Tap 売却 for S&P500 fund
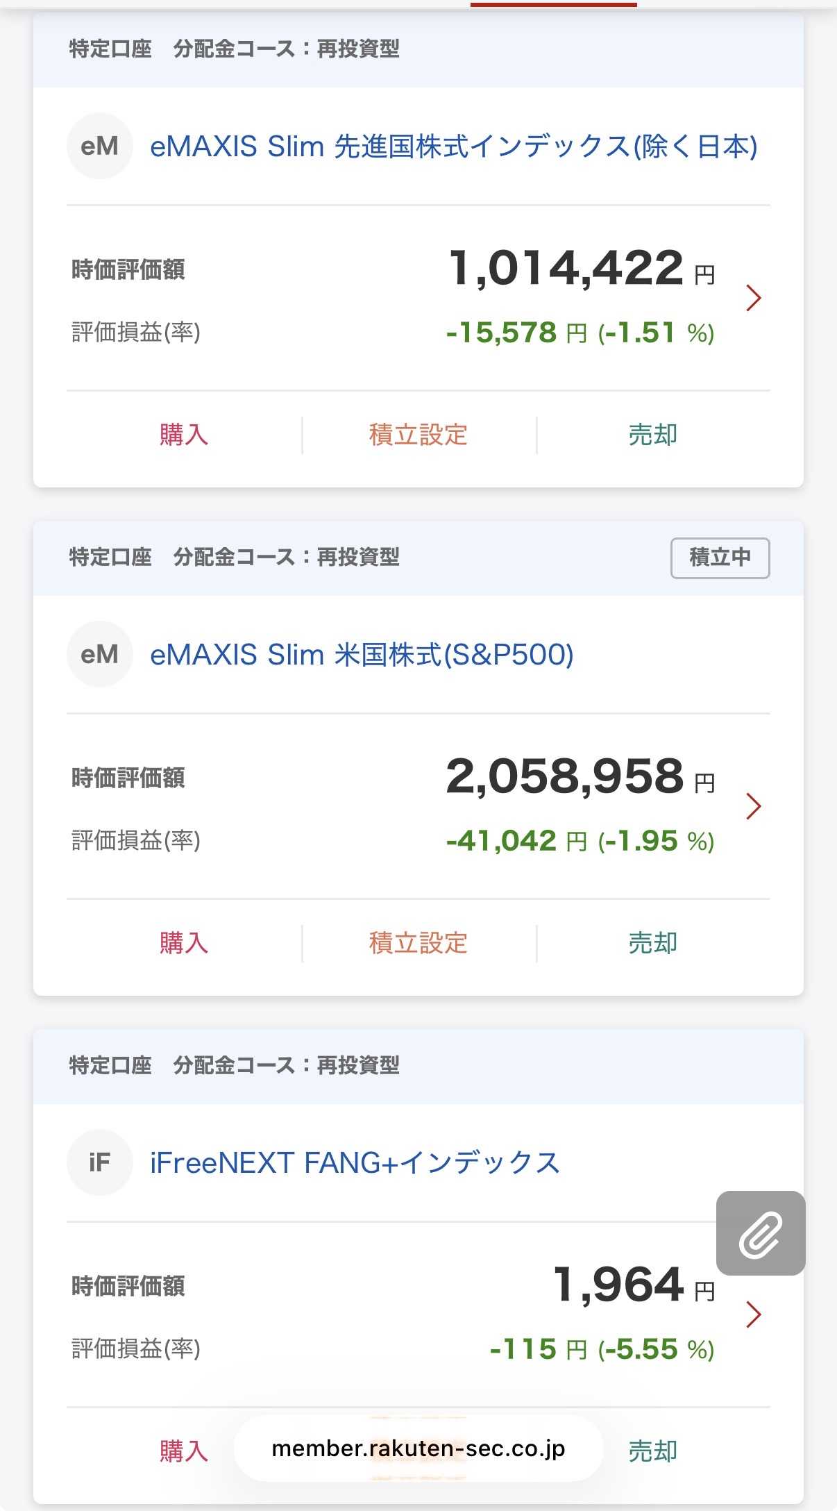Viewport: 837px width, 1511px height. coord(652,943)
